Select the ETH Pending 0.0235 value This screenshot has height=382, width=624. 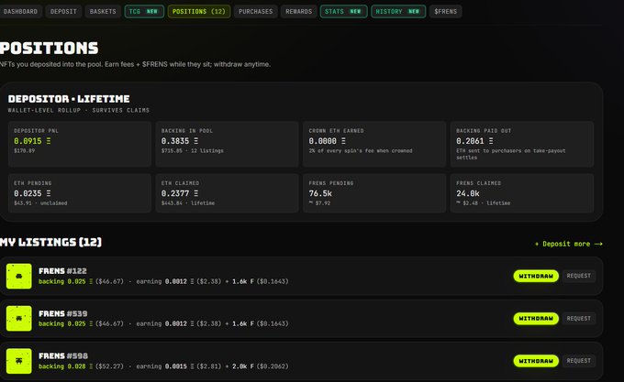(x=32, y=193)
